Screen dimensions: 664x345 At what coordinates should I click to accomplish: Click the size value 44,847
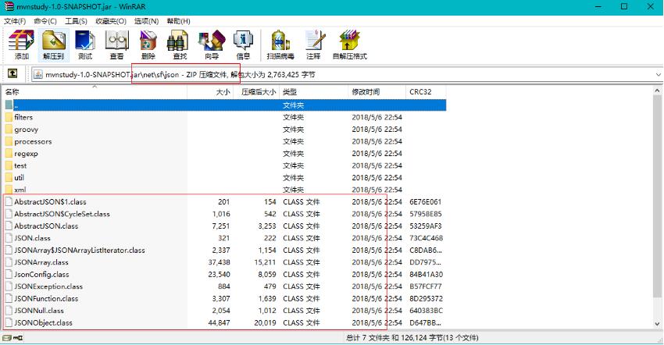coord(219,322)
